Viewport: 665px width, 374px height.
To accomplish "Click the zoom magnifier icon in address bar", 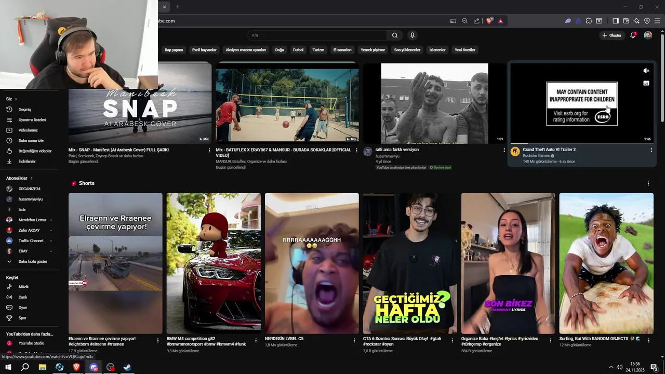I will [x=464, y=21].
